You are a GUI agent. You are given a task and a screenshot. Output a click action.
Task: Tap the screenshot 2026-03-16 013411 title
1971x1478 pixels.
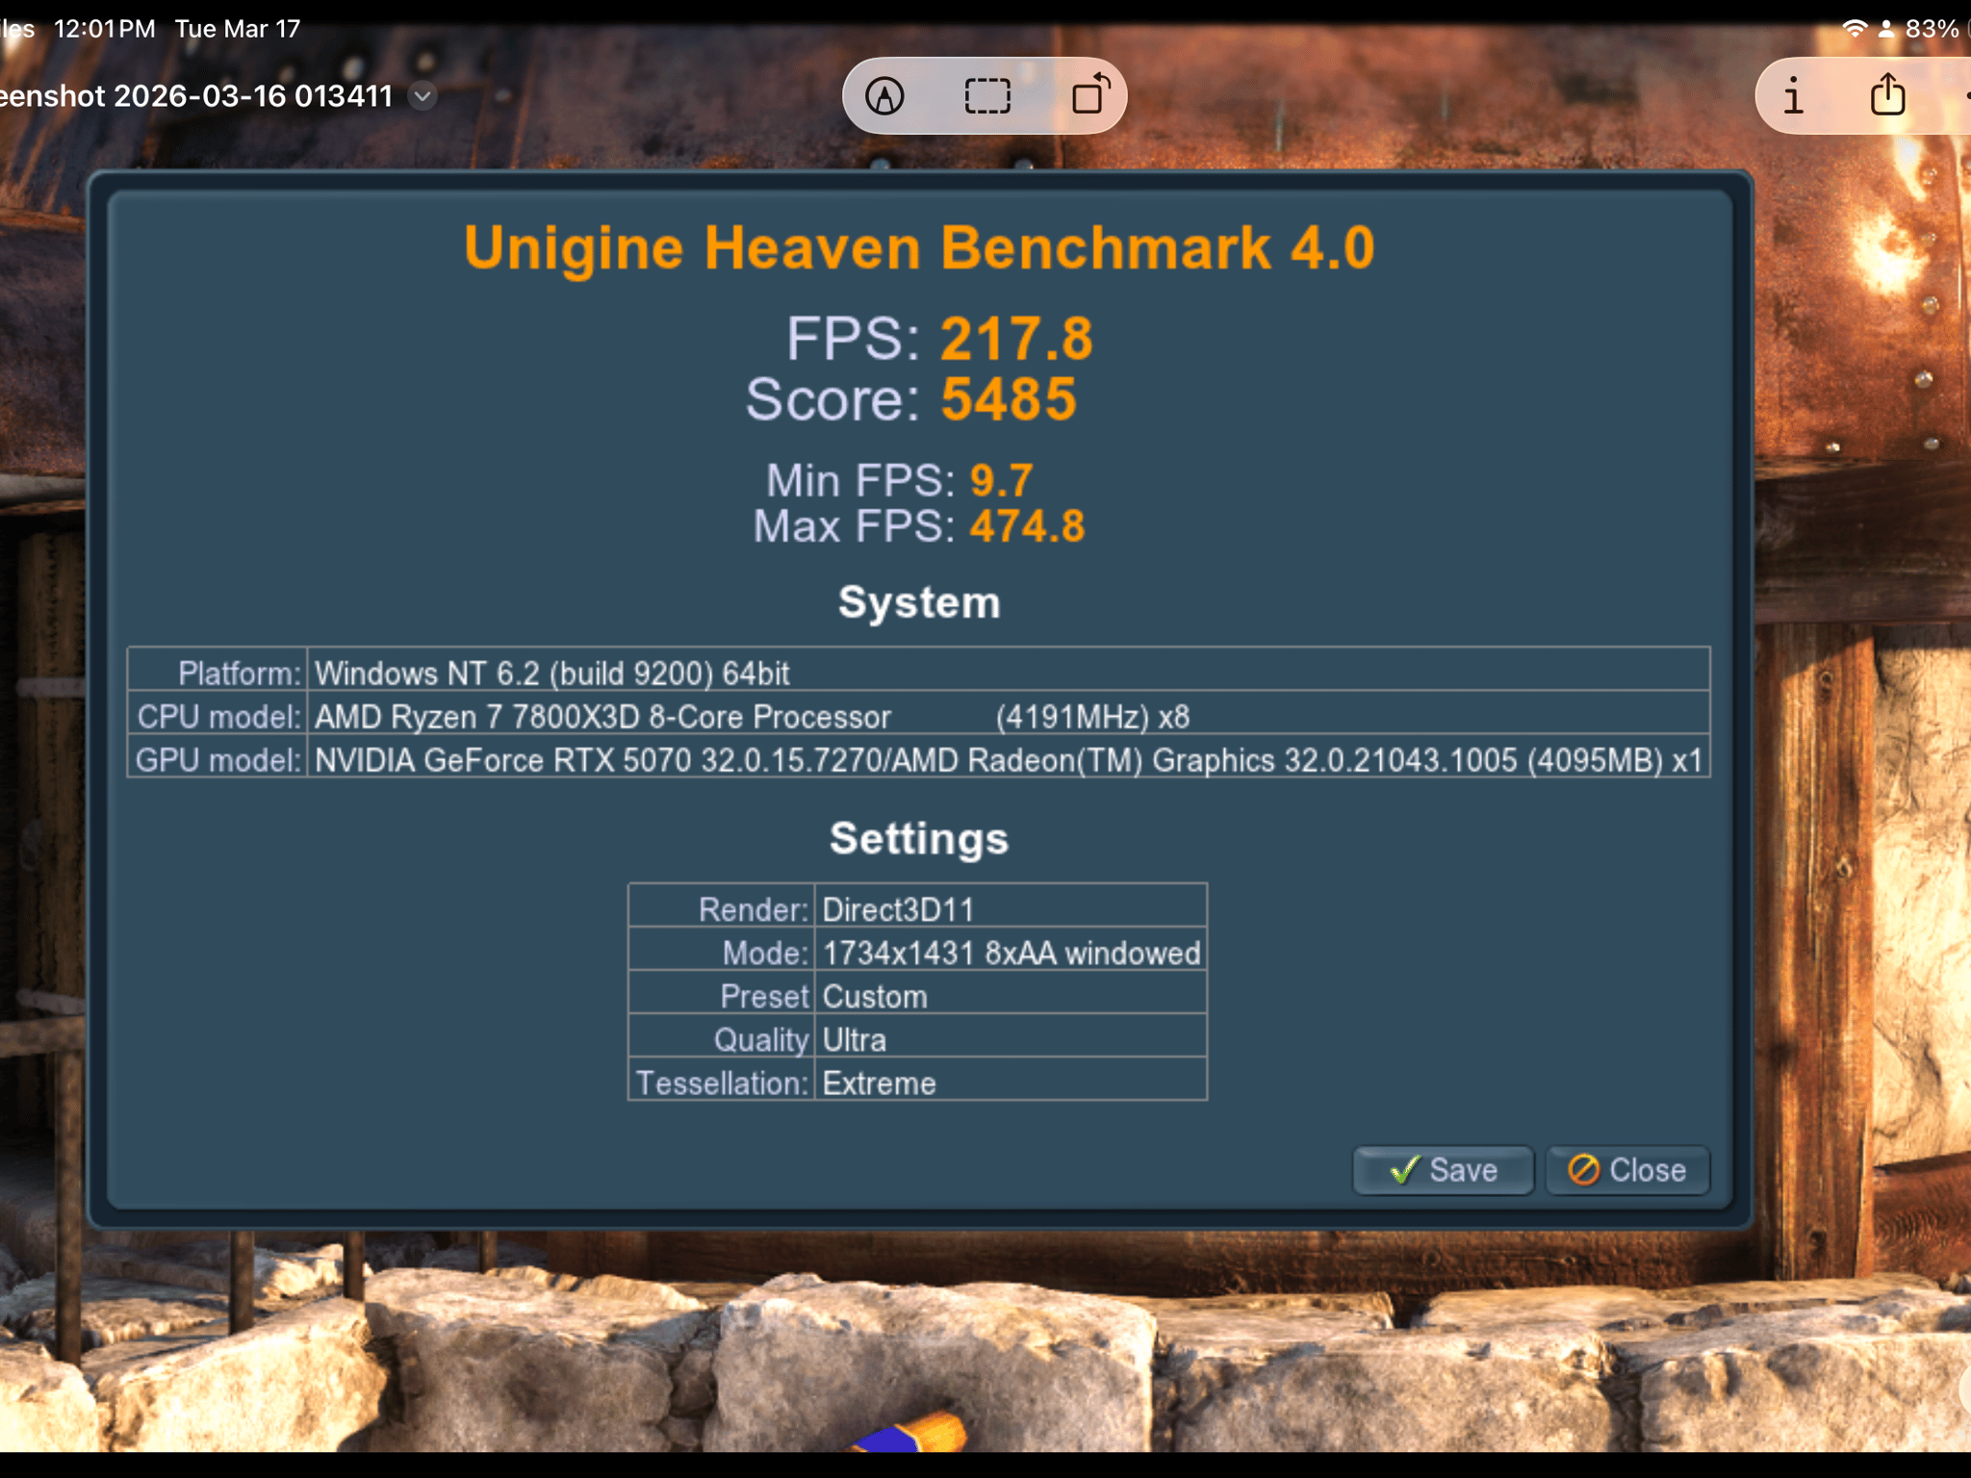(196, 96)
